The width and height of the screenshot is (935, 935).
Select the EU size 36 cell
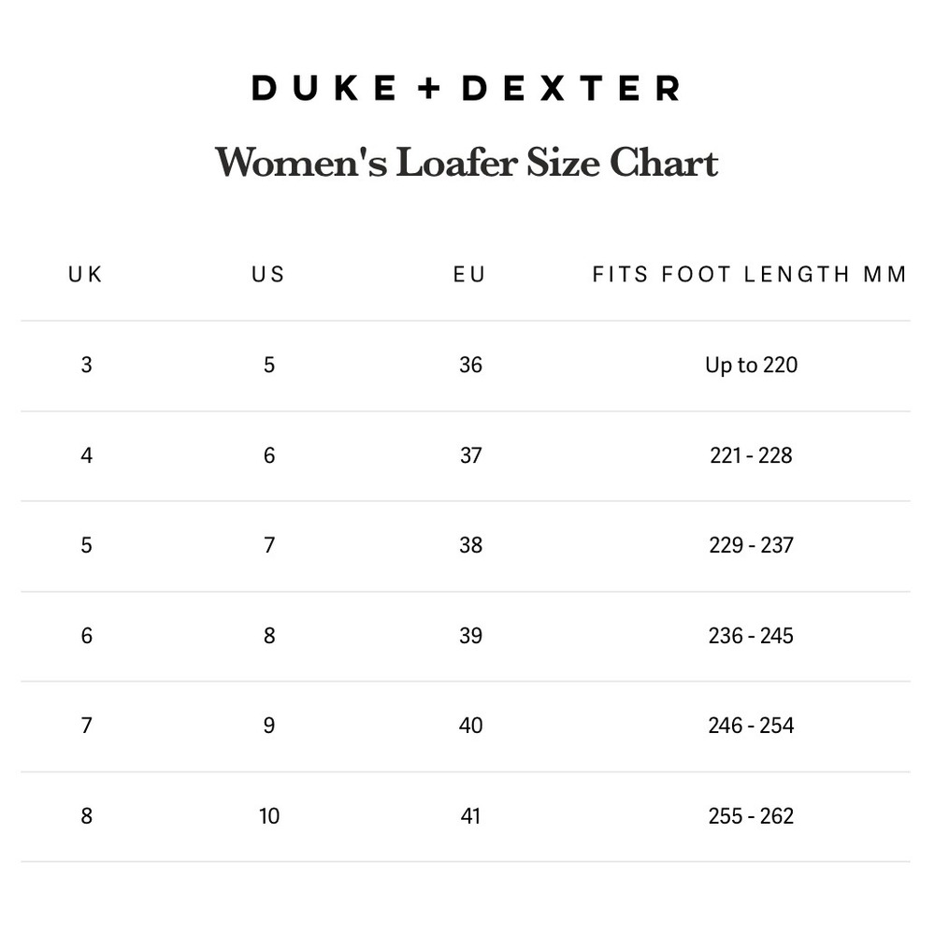(470, 365)
